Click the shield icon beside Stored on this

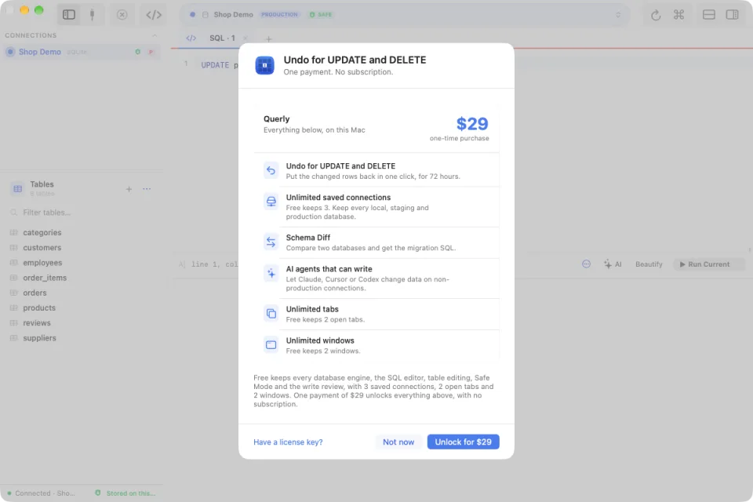[98, 493]
